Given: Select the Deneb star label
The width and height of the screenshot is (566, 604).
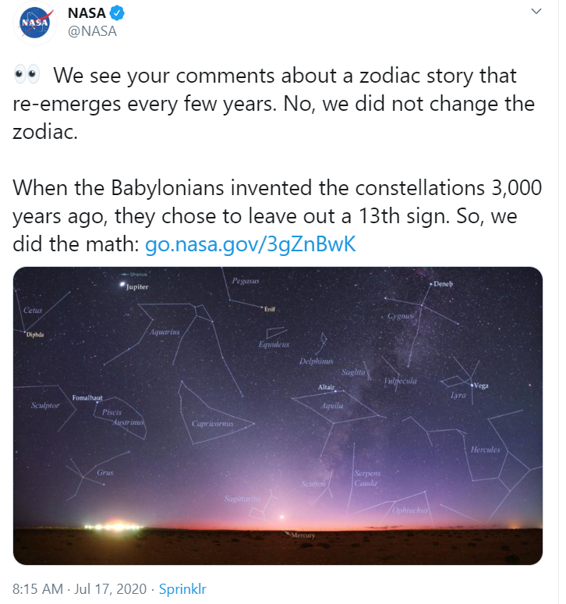Looking at the screenshot, I should [x=442, y=284].
